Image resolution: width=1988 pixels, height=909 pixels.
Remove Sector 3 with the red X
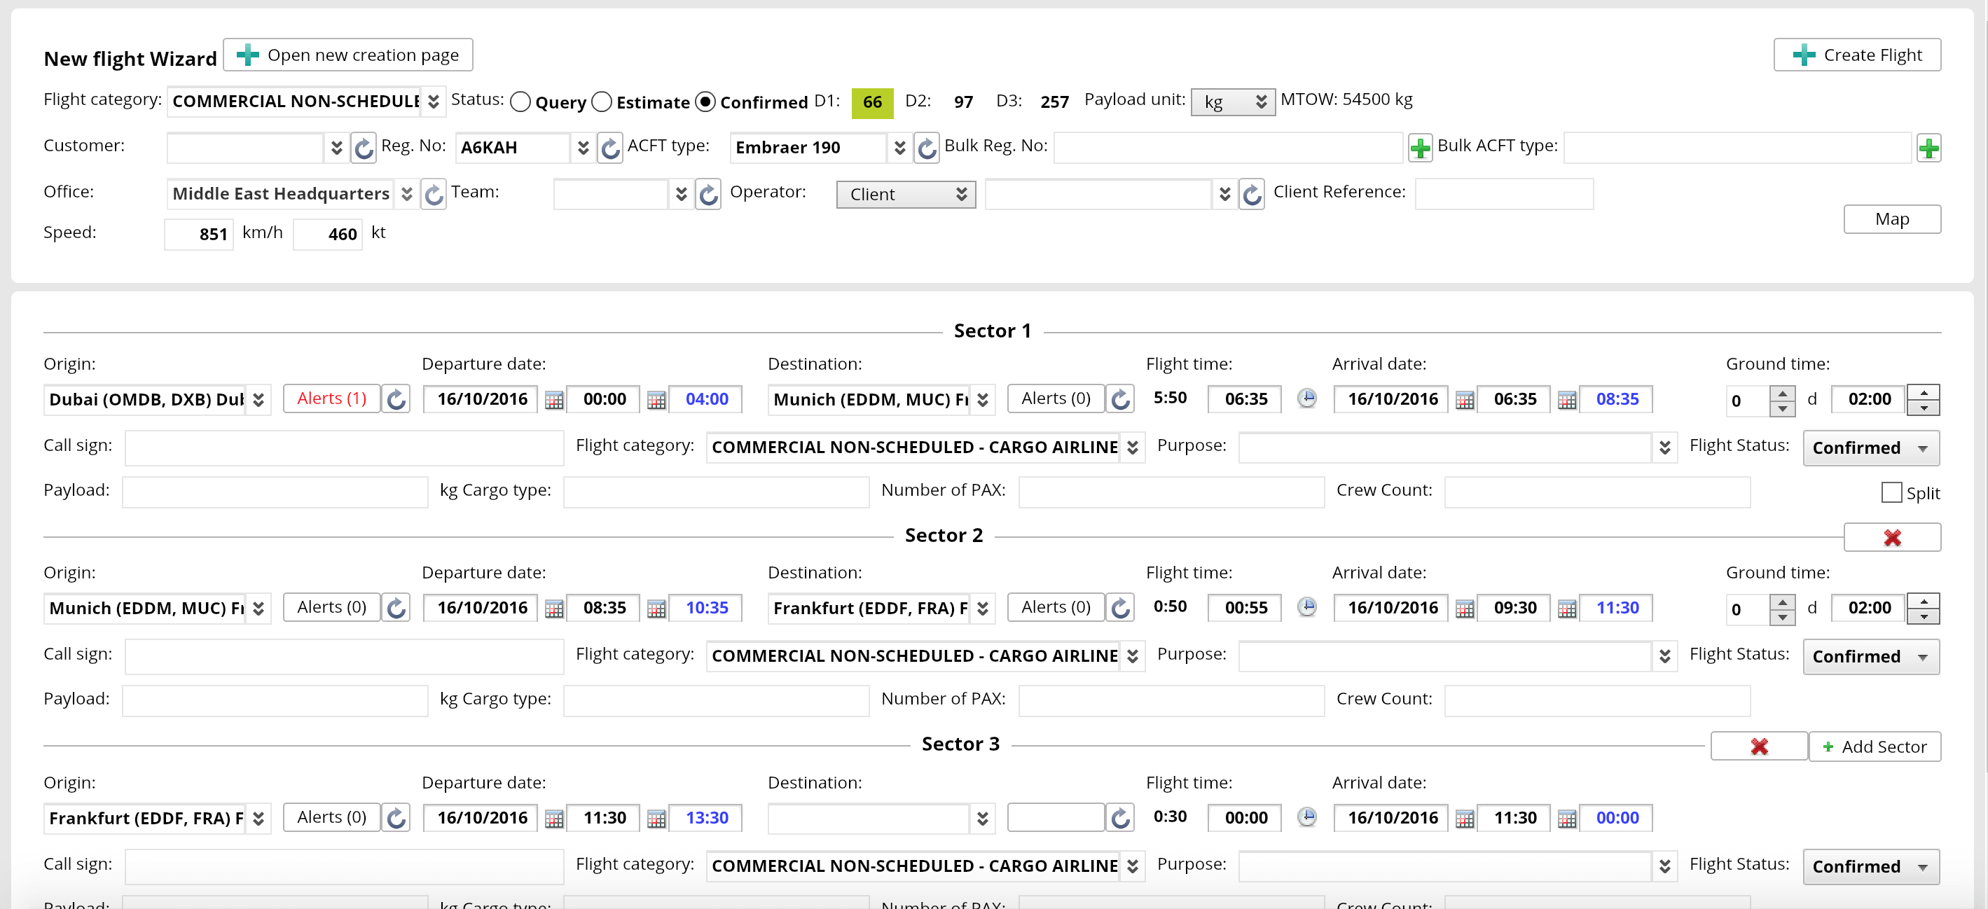click(1759, 745)
